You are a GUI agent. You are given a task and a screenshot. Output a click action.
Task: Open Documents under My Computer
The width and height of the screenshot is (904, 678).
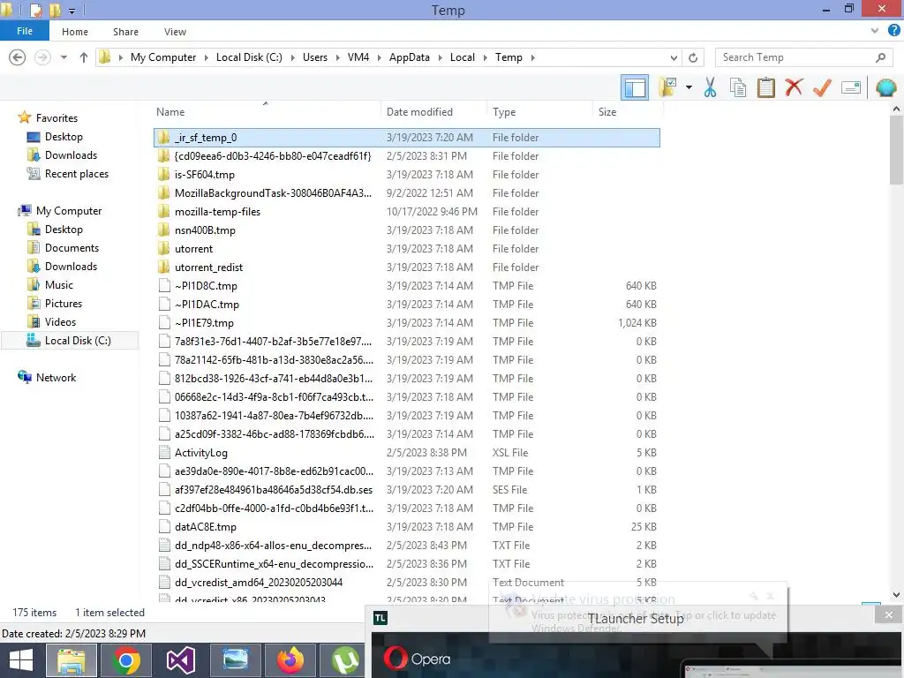[72, 248]
